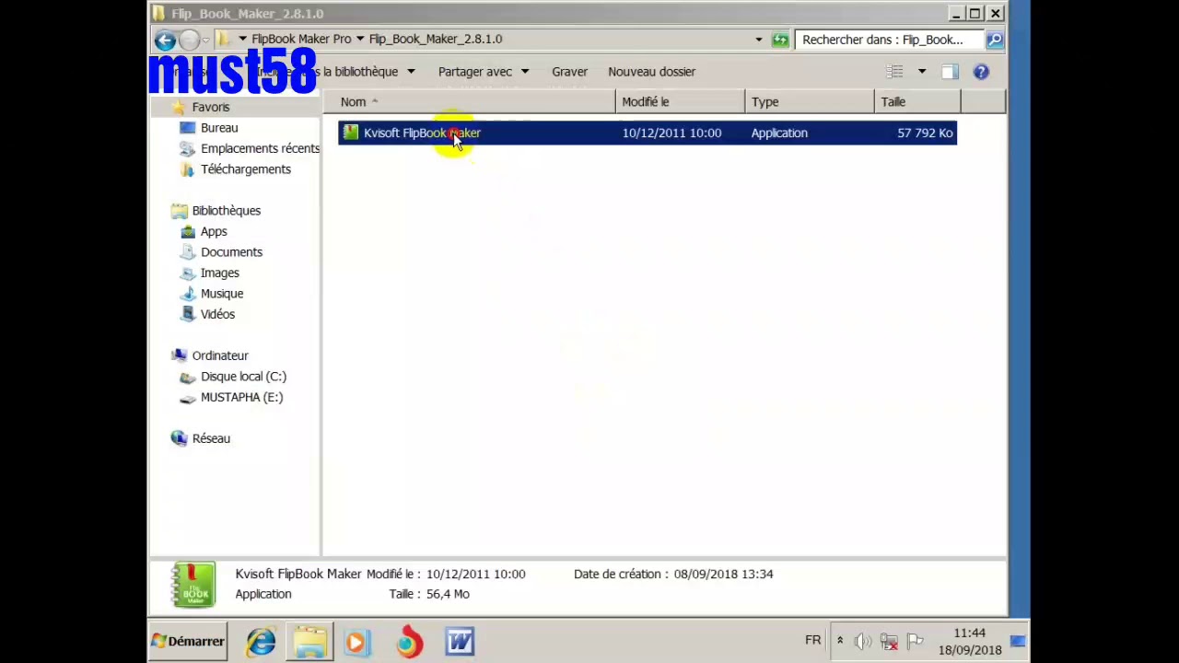Open Bureau in Favoris
This screenshot has height=663, width=1179.
tap(219, 128)
